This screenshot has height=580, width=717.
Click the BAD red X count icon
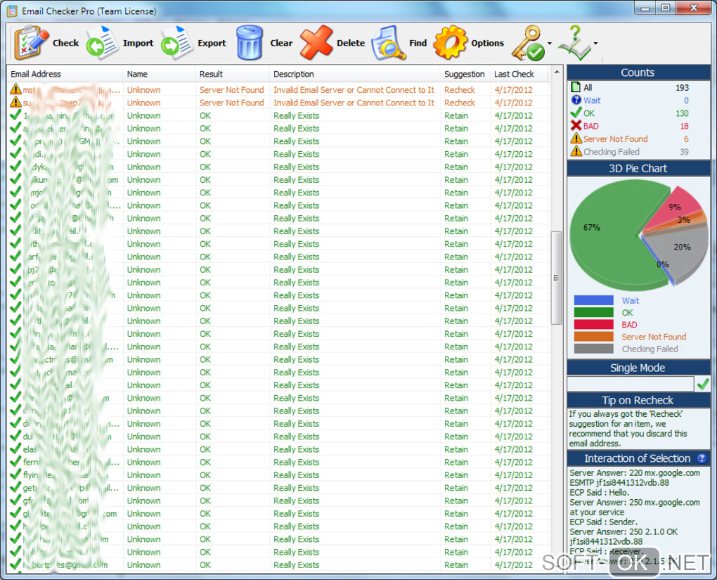[x=576, y=125]
